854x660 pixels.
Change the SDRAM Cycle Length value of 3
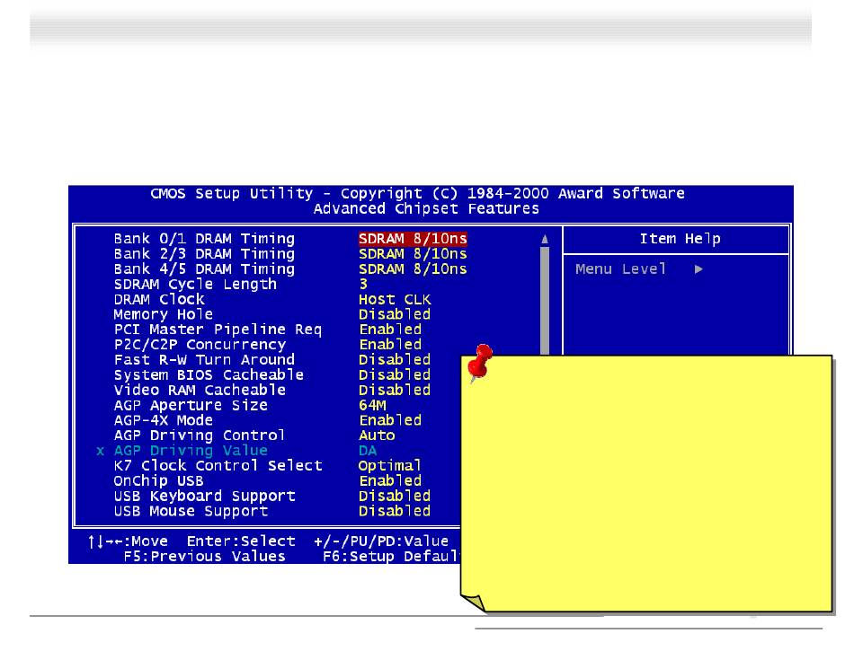coord(363,284)
